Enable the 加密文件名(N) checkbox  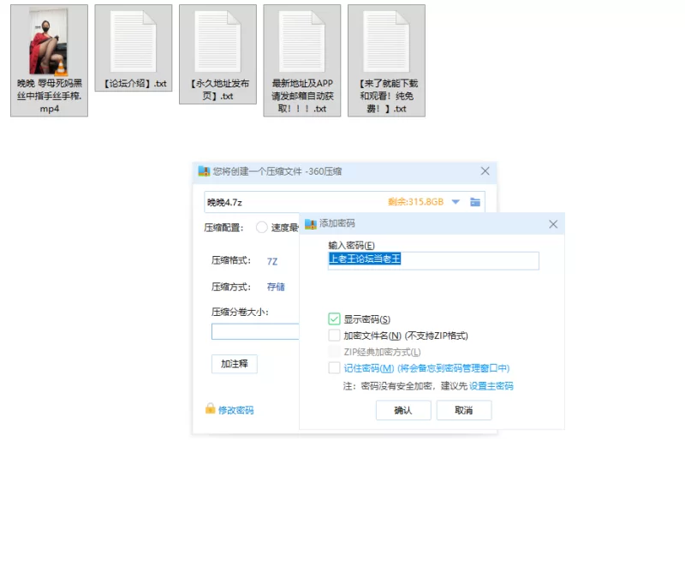tap(334, 336)
